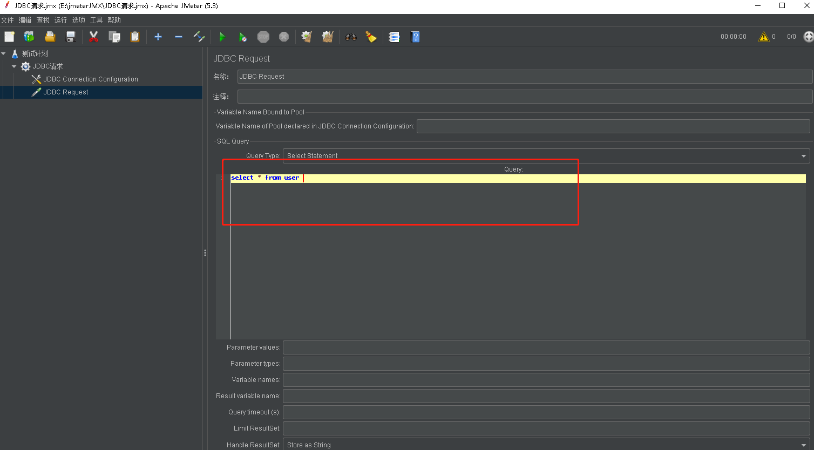The width and height of the screenshot is (814, 450).
Task: Click the 名称 name input field
Action: click(525, 77)
